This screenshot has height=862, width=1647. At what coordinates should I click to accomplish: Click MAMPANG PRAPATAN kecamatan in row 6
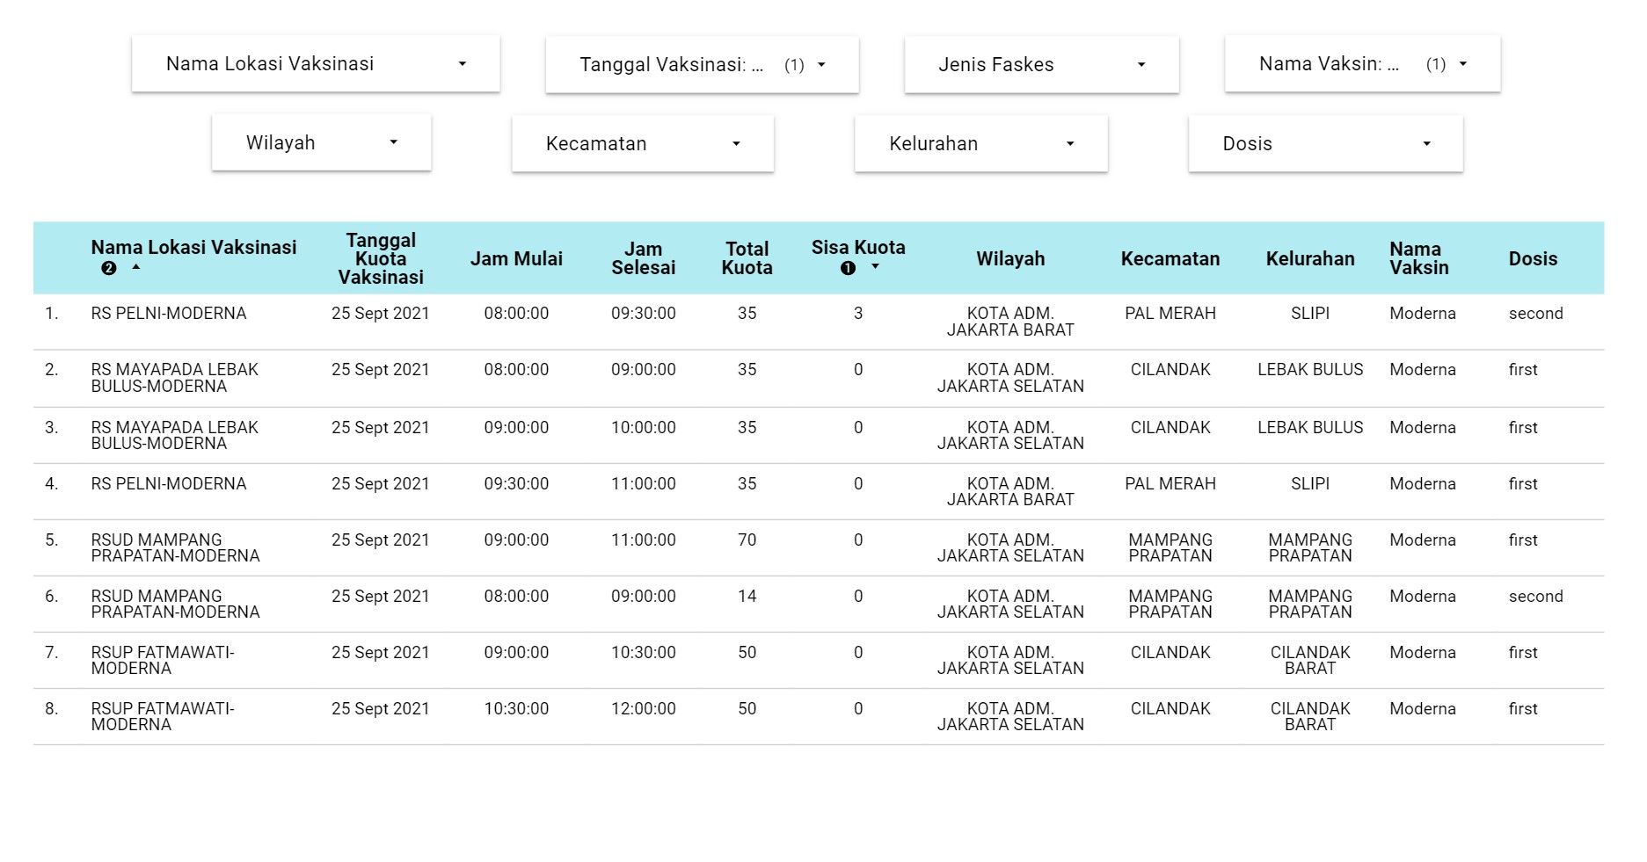point(1170,604)
